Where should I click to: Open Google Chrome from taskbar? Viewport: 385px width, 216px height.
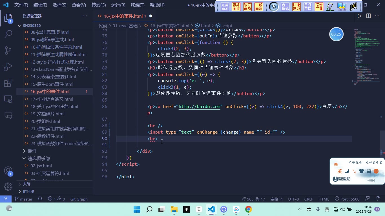pyautogui.click(x=248, y=209)
